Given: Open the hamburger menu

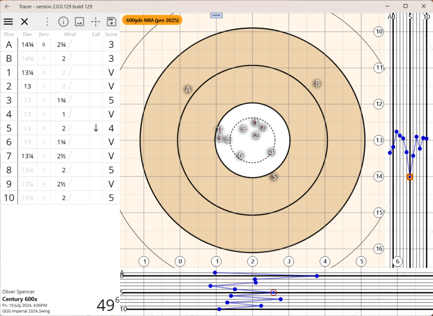Looking at the screenshot, I should tap(8, 22).
